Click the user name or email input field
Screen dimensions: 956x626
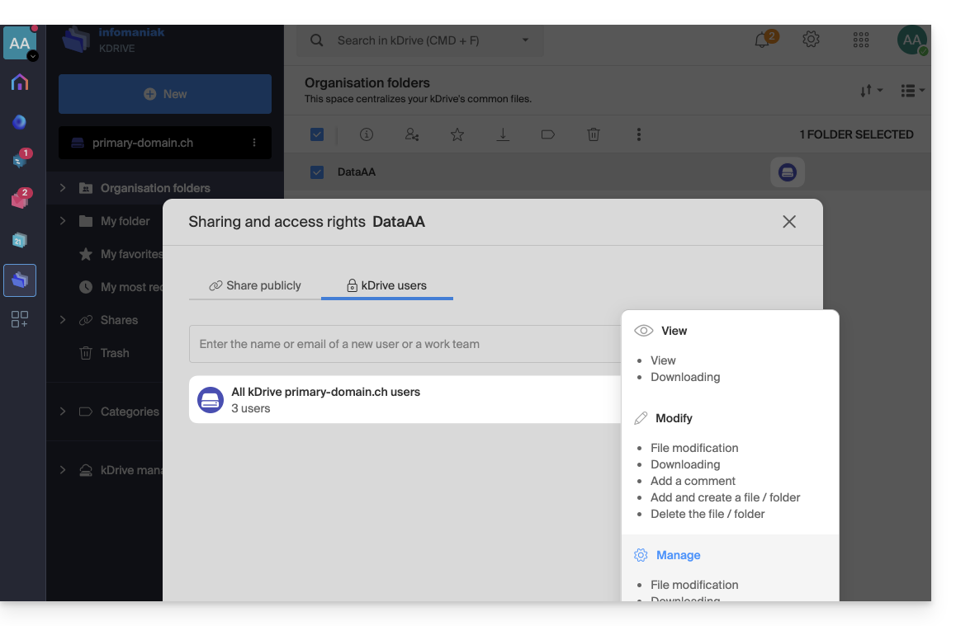point(405,344)
